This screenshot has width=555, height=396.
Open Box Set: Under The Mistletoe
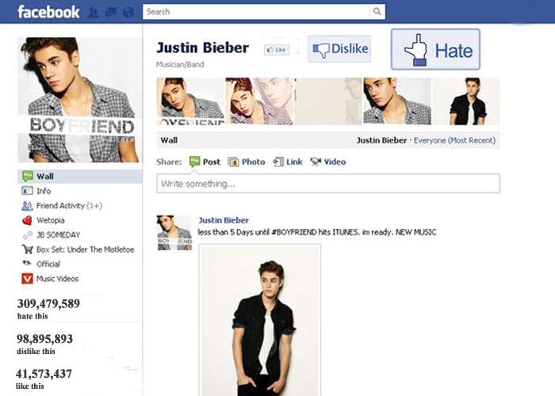pos(80,249)
